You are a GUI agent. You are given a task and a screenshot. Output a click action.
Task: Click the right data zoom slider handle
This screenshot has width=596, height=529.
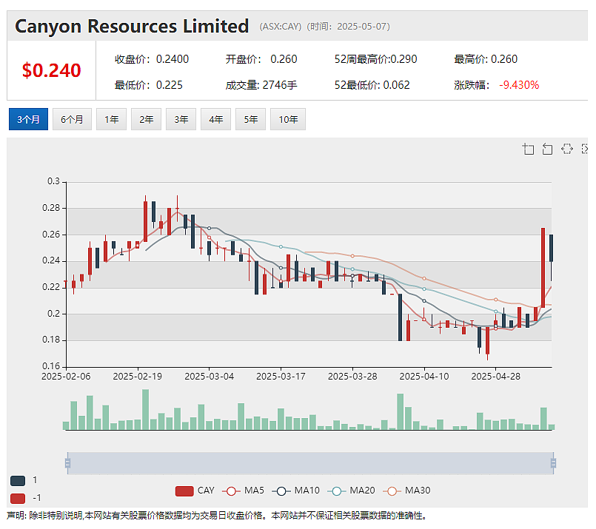(554, 463)
